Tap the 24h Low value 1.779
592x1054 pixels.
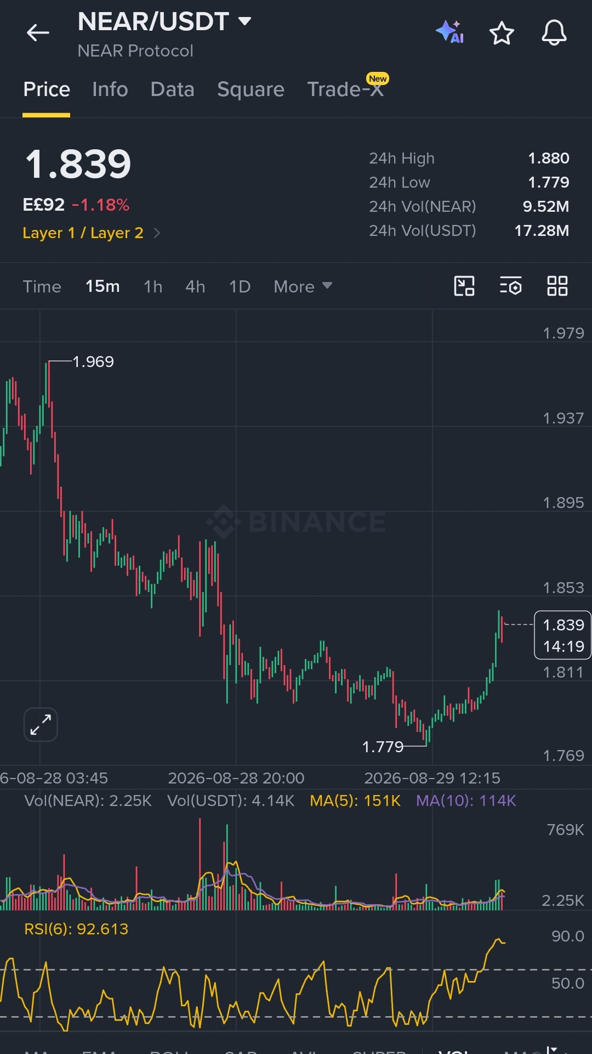(548, 183)
